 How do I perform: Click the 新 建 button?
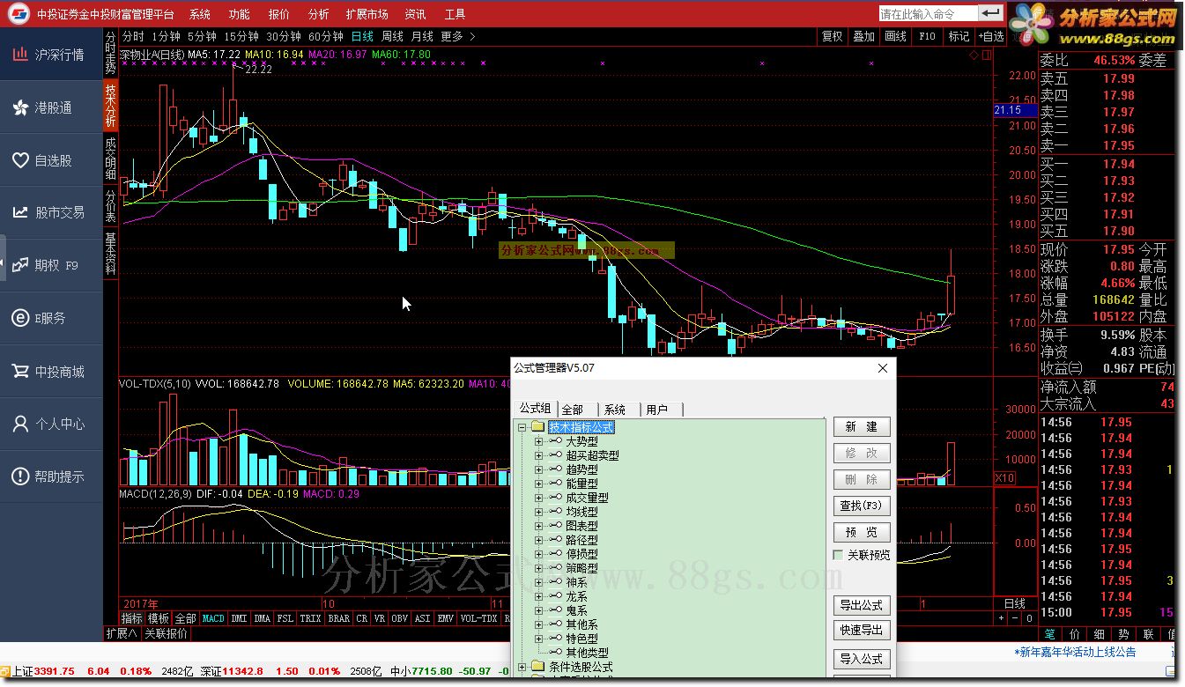coord(862,426)
